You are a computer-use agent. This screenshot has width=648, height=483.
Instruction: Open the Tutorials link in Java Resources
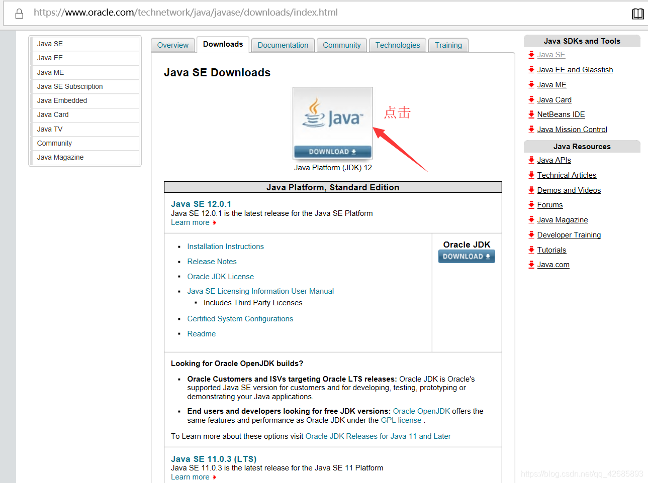551,250
